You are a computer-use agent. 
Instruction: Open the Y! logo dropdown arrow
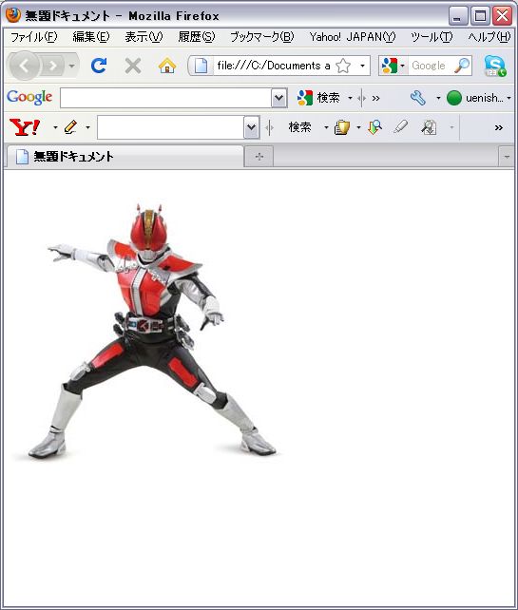pos(55,127)
